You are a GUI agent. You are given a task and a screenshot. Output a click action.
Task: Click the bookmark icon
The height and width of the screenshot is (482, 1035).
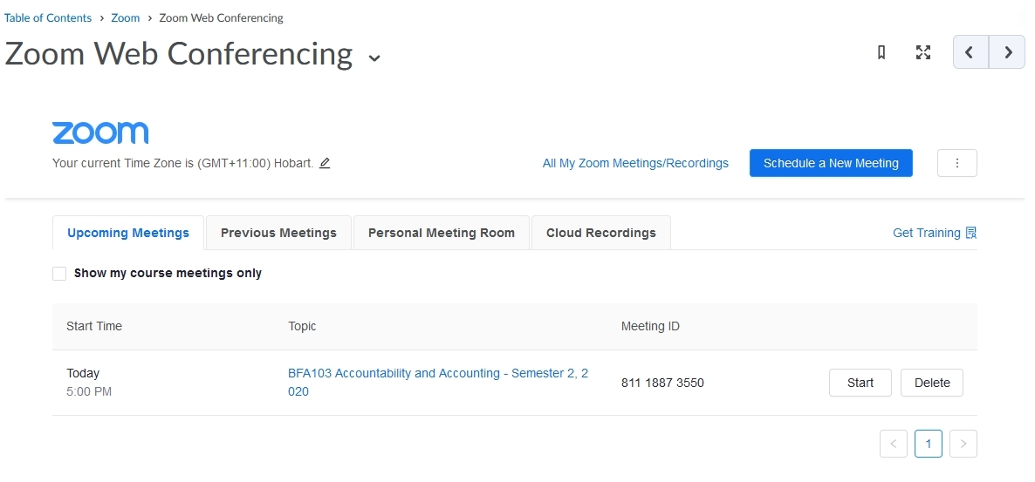881,53
